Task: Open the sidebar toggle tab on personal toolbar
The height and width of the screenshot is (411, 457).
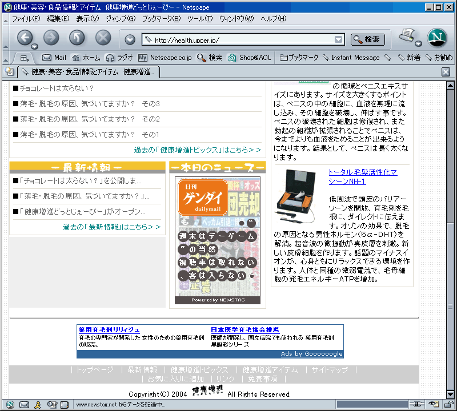Action: coord(25,58)
